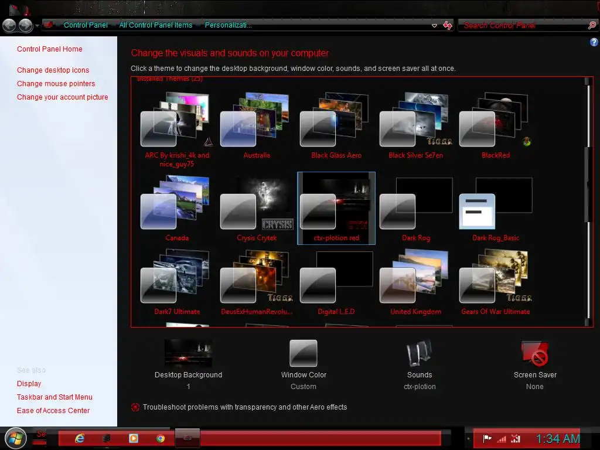The width and height of the screenshot is (600, 450).
Task: Navigate to Control Panel breadcrumb
Action: click(86, 25)
